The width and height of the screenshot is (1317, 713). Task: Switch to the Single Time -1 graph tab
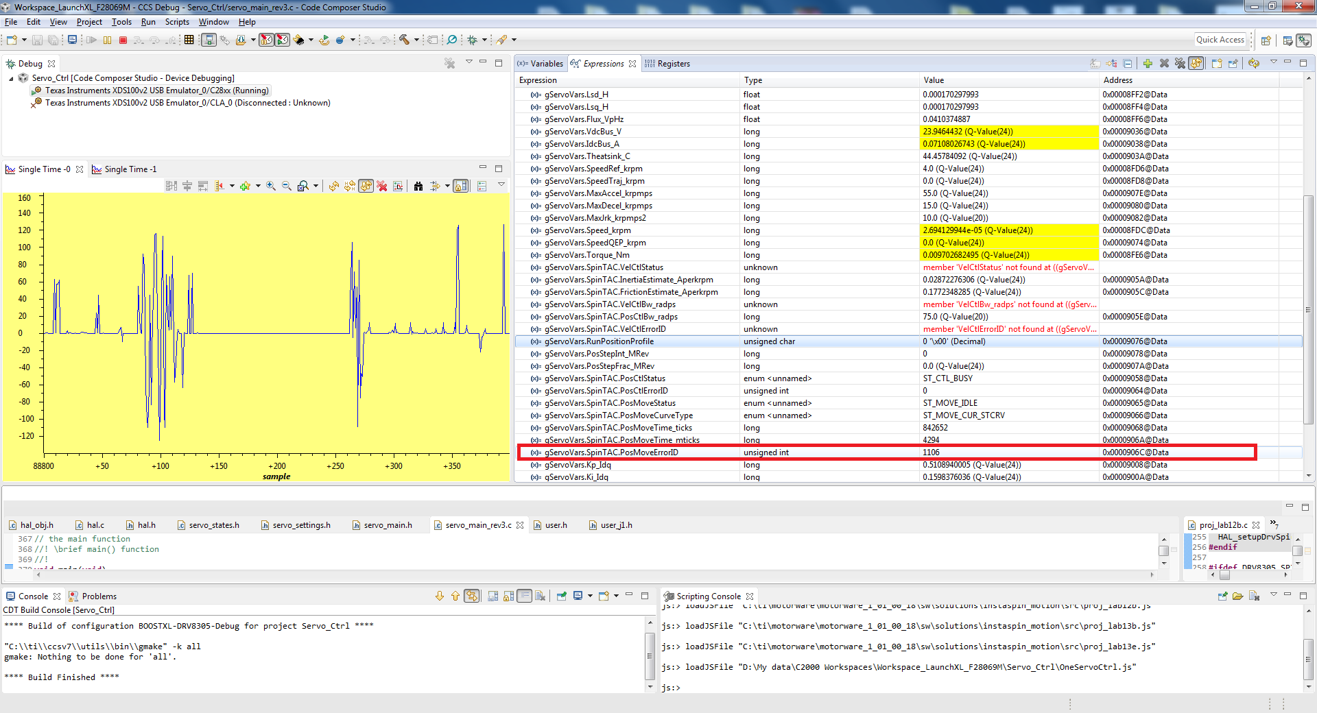(x=130, y=169)
